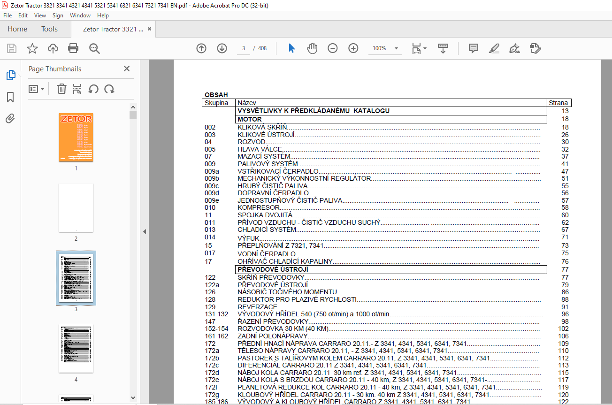The image size is (612, 405).
Task: Click the Strana column header
Action: pos(558,103)
